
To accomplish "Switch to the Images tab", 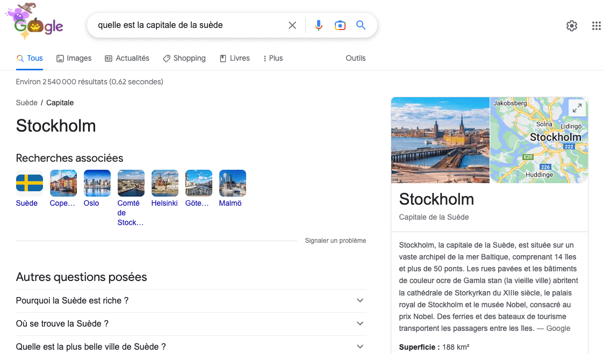I will [74, 58].
